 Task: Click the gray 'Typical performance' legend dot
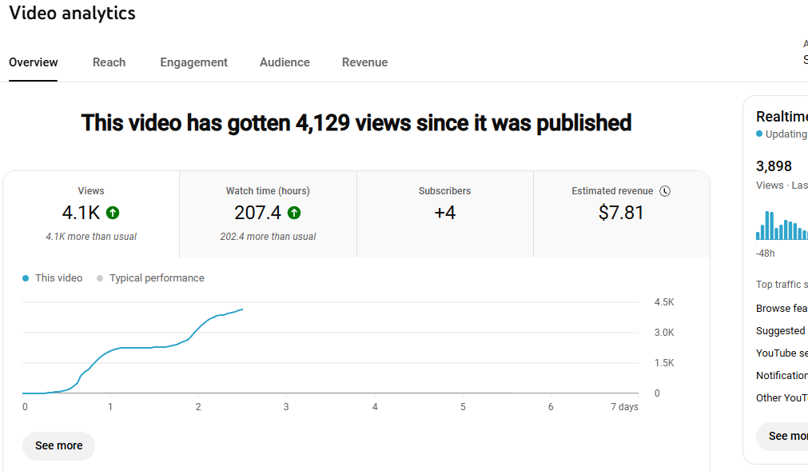100,278
